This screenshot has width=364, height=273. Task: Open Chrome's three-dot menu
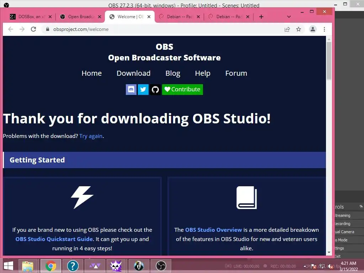pyautogui.click(x=324, y=29)
